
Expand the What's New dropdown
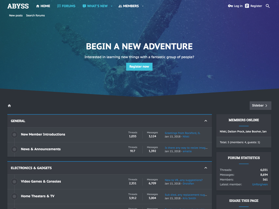click(x=111, y=6)
